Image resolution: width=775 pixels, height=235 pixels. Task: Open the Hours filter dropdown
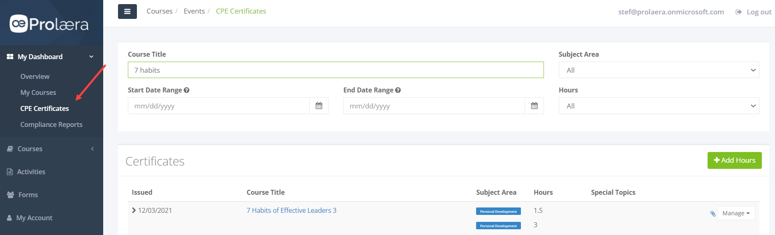pos(659,106)
